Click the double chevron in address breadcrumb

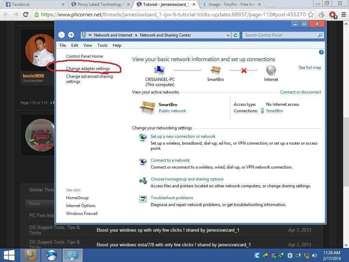(90, 35)
